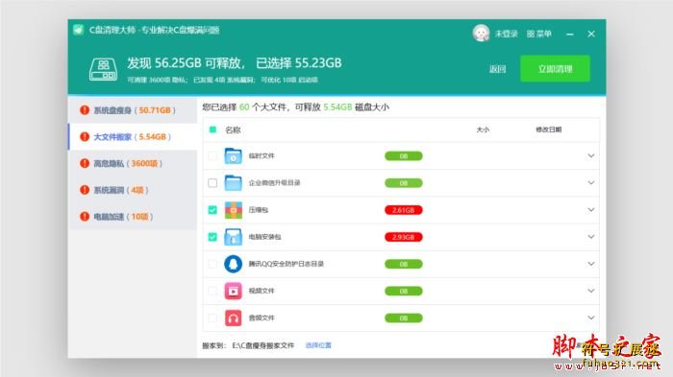Open the 系统漏洞 sidebar tab
The image size is (673, 377).
(x=133, y=190)
